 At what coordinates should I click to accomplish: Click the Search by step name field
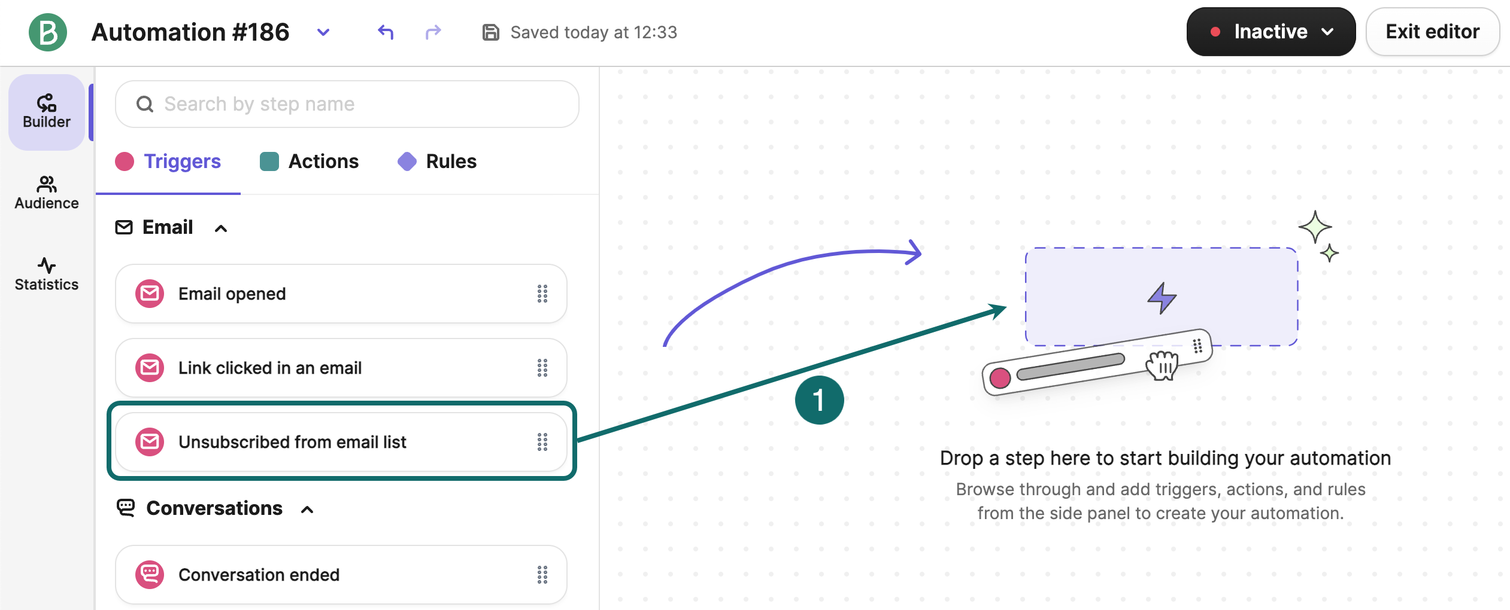point(347,104)
